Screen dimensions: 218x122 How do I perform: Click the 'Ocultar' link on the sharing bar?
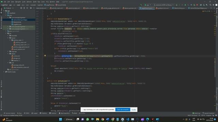click(134, 109)
